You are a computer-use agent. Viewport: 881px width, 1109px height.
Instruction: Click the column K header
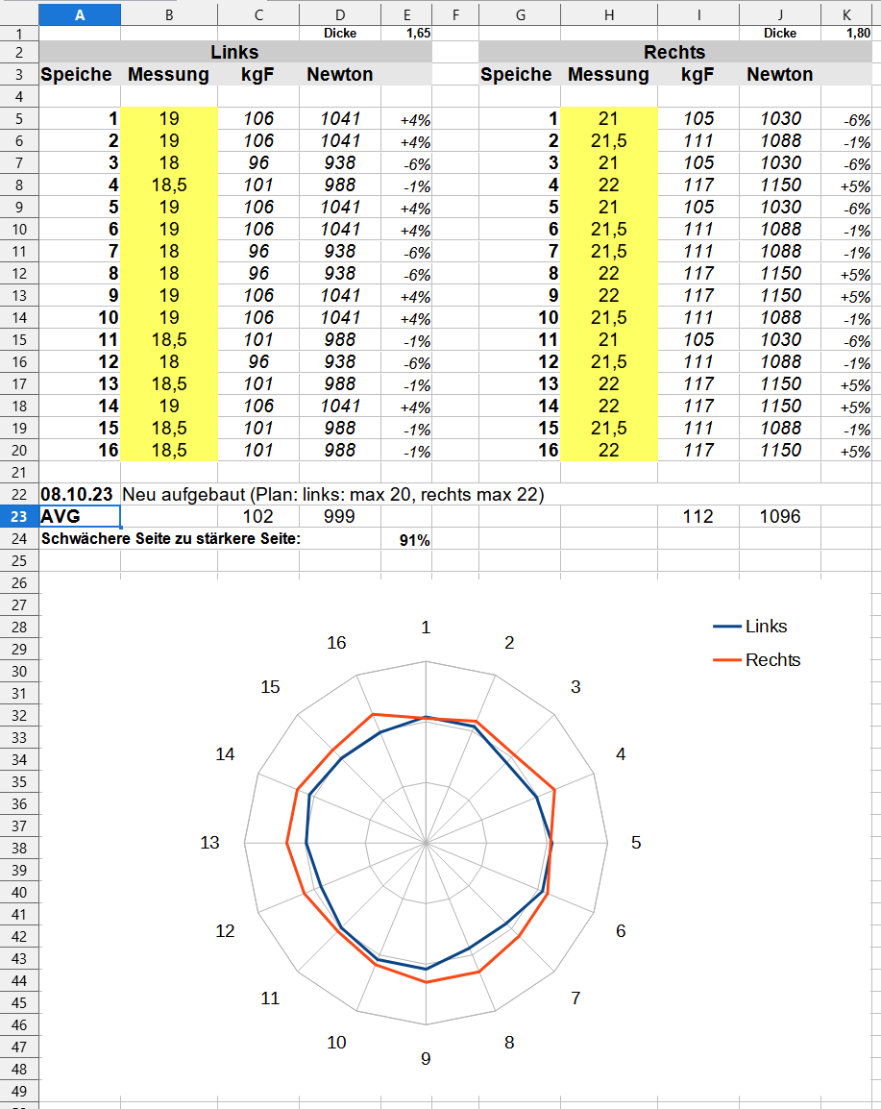pyautogui.click(x=846, y=14)
